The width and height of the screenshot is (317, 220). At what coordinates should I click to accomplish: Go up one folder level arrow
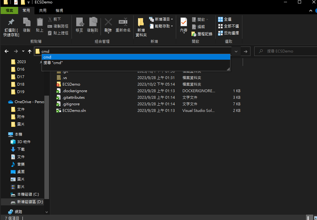click(30, 51)
